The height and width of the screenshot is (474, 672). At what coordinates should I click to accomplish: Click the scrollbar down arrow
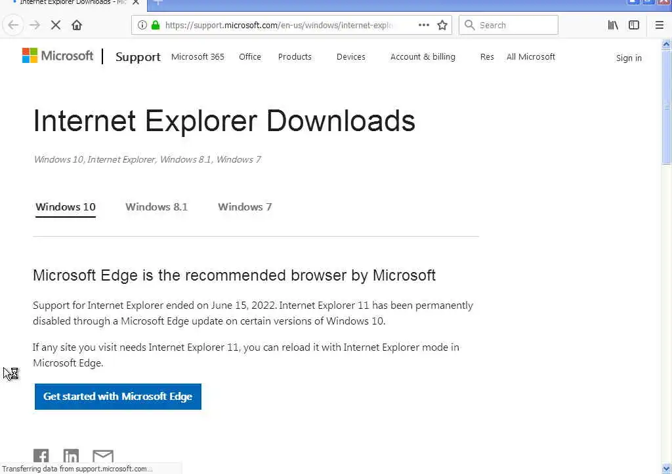pos(666,469)
